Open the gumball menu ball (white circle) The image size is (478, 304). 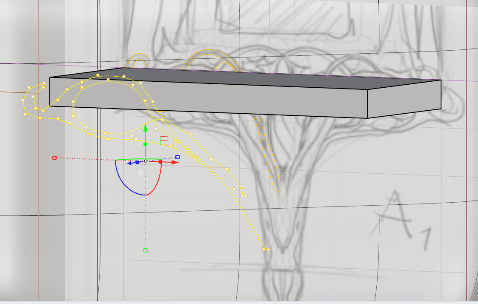(140, 173)
